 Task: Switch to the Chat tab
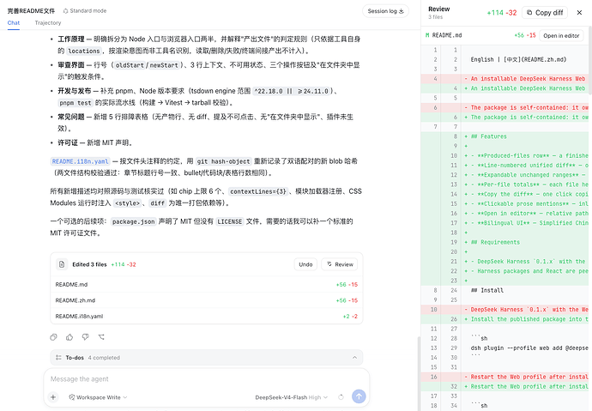tap(14, 22)
